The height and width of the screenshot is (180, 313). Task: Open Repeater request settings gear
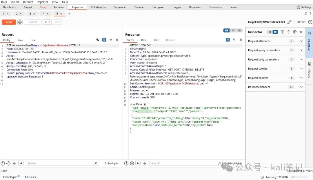pos(20,22)
